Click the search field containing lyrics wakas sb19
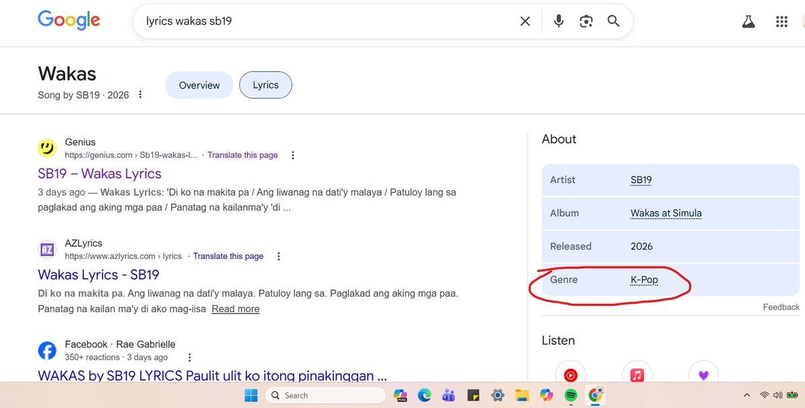Image resolution: width=805 pixels, height=408 pixels. coord(329,21)
